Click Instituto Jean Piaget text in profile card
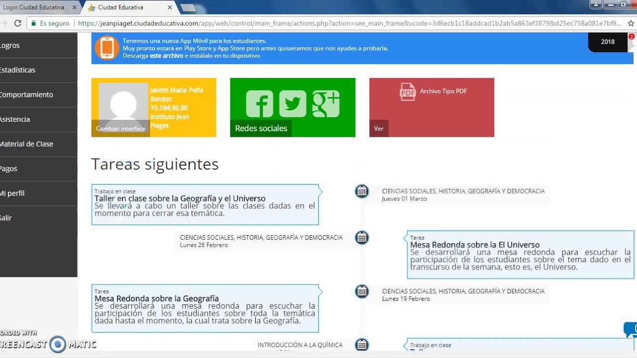The height and width of the screenshot is (358, 637). point(170,121)
